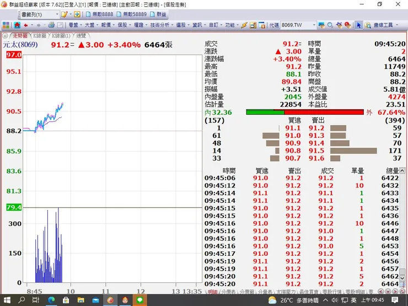Open the 大盤 menu
Viewport: 408px width, 306px height.
coord(92,25)
